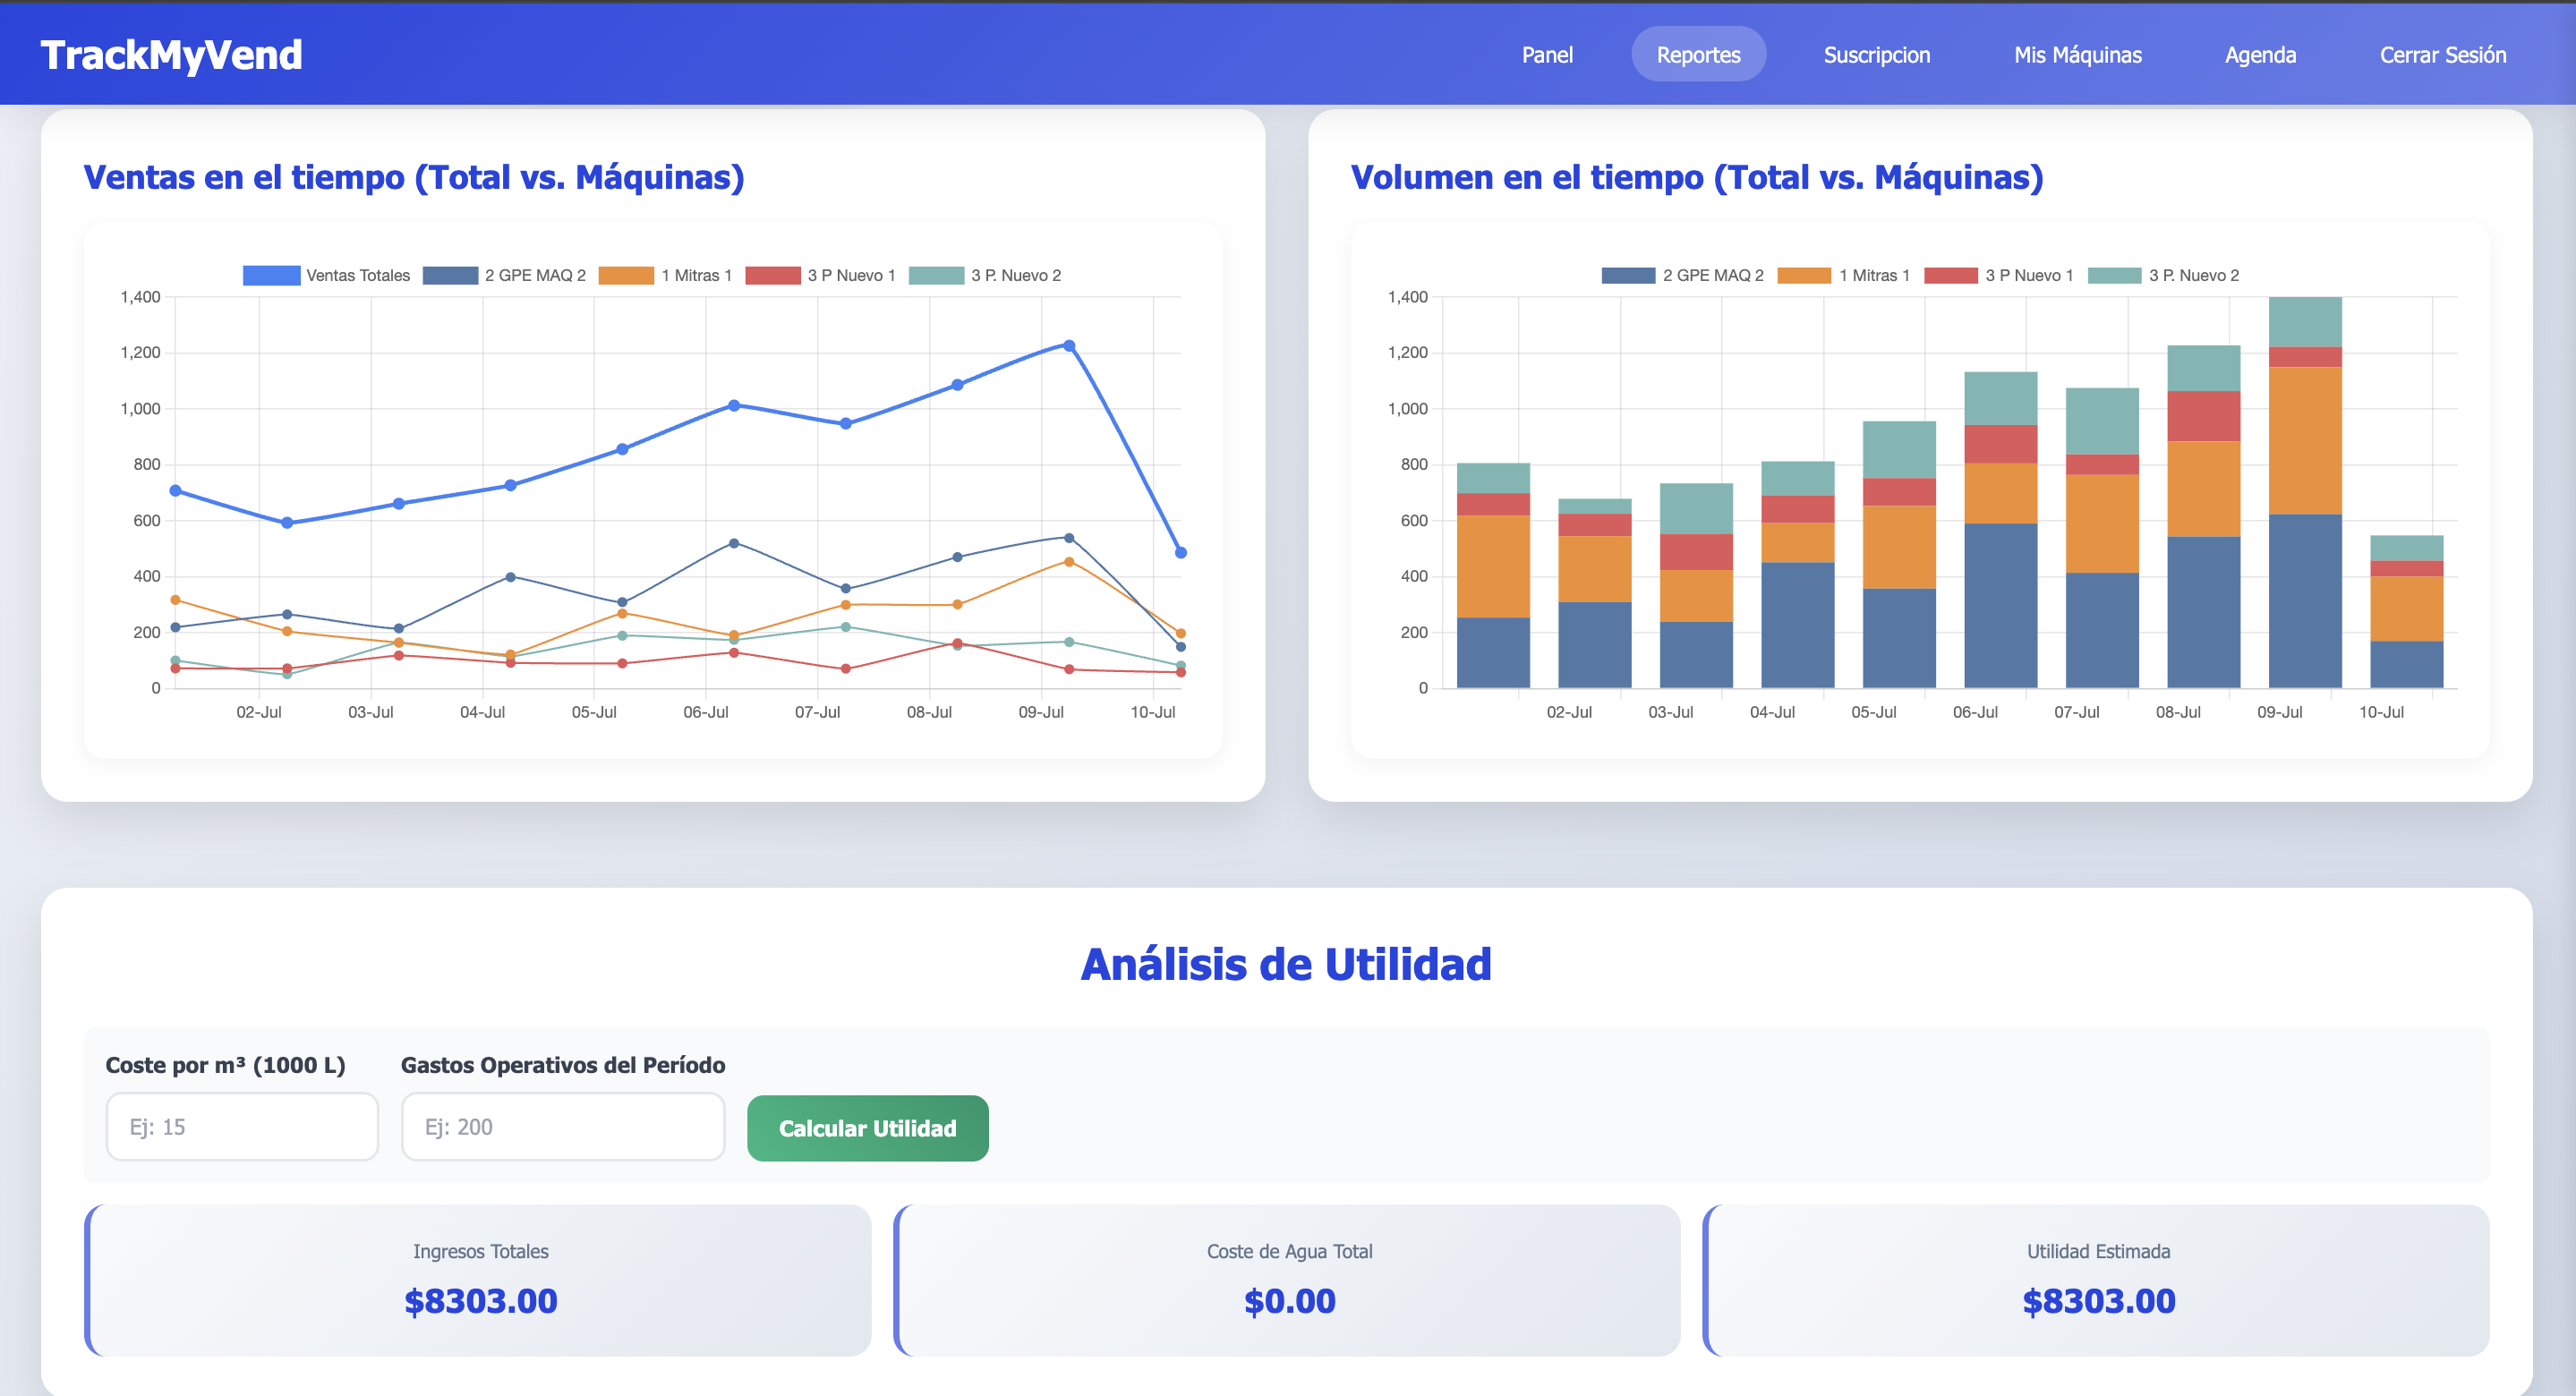This screenshot has width=2576, height=1396.
Task: Open Mis Máquinas from the navbar
Action: click(x=2077, y=55)
